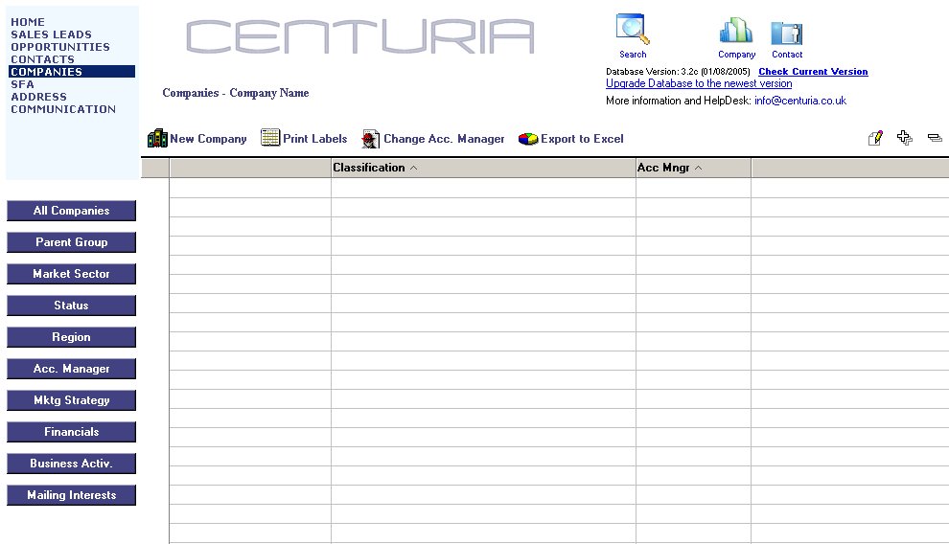Click the Database Version text
Screen dimensions: 949x544
(x=678, y=71)
